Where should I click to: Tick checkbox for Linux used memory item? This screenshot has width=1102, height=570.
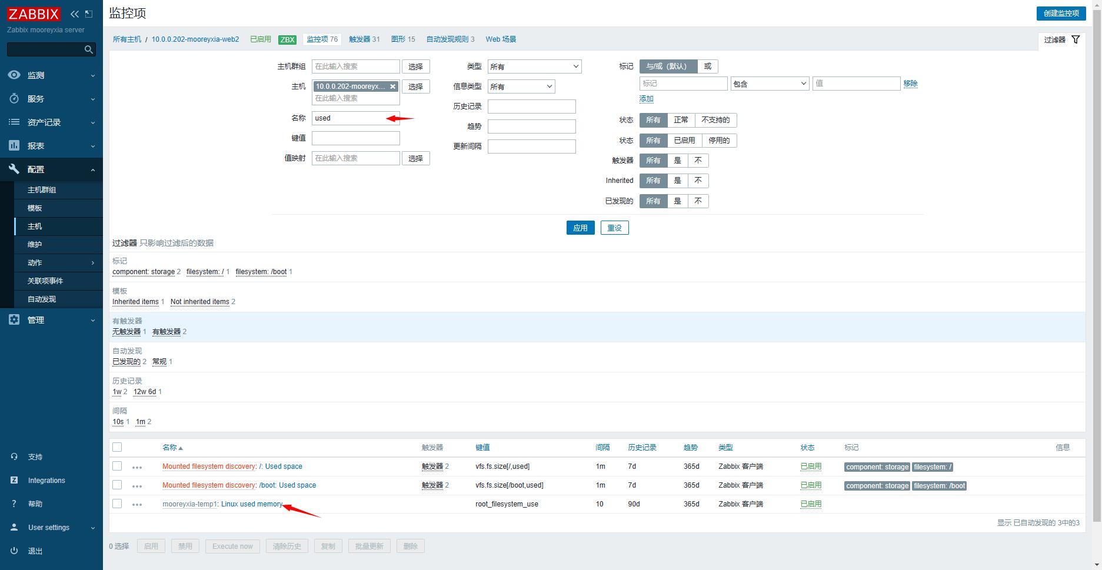click(117, 504)
